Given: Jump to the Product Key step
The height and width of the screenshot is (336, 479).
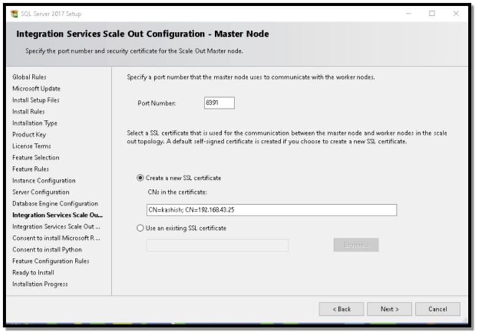Looking at the screenshot, I should tap(29, 135).
